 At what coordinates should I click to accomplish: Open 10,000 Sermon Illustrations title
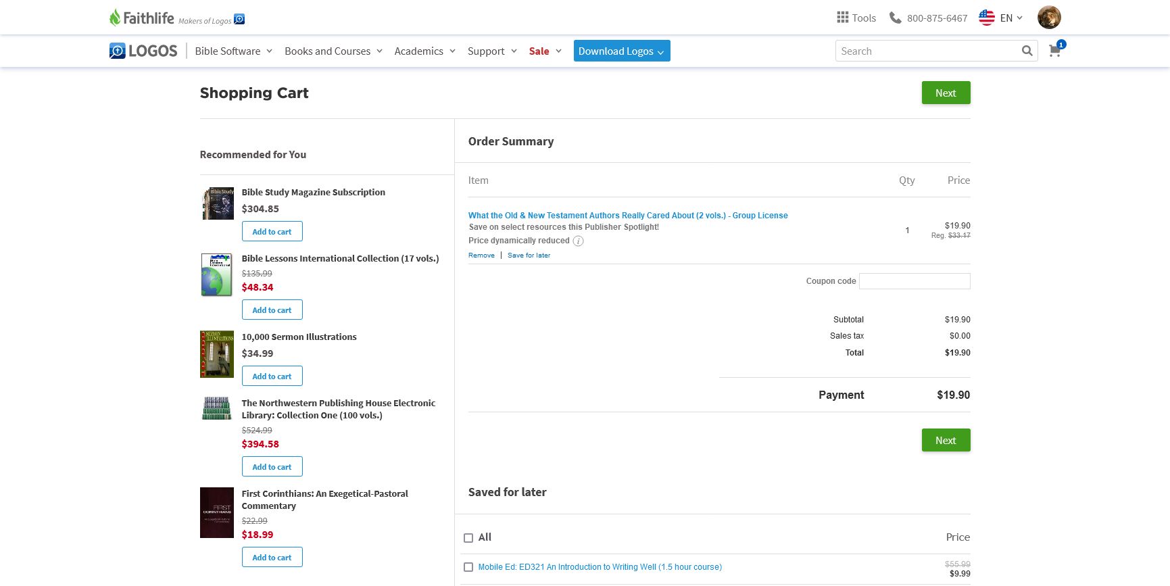coord(299,337)
